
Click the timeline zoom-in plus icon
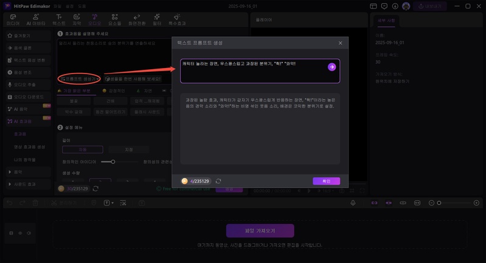pyautogui.click(x=476, y=203)
